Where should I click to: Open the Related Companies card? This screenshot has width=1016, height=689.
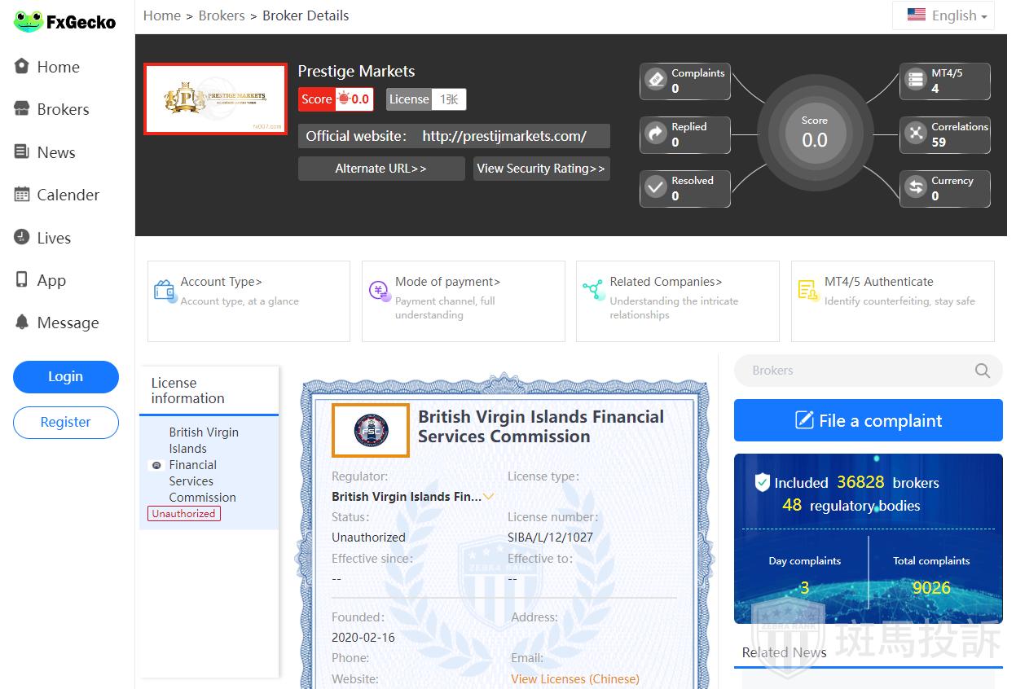(677, 301)
